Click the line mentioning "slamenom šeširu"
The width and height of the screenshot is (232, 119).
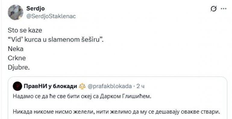click(x=56, y=40)
